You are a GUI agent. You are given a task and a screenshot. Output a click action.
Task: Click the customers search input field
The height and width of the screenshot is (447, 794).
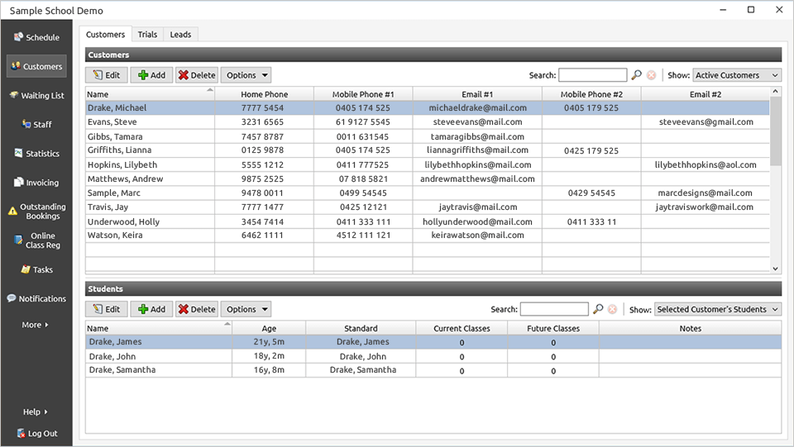click(x=592, y=75)
